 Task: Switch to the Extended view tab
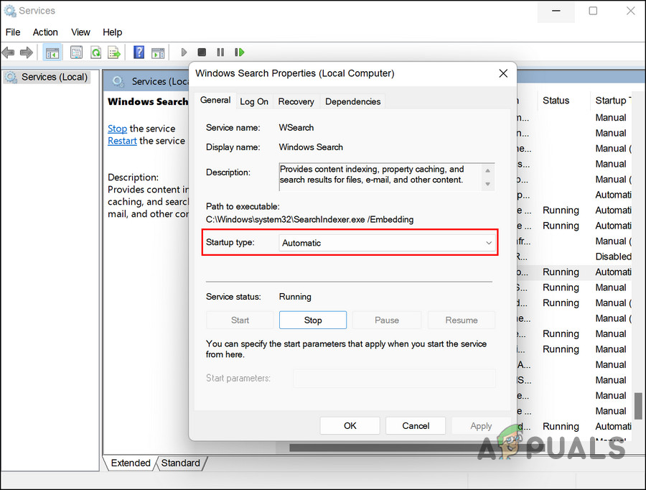[x=130, y=463]
